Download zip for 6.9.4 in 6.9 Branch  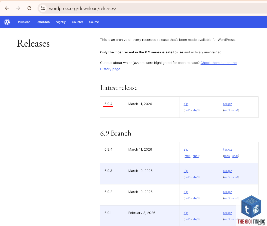point(186,150)
